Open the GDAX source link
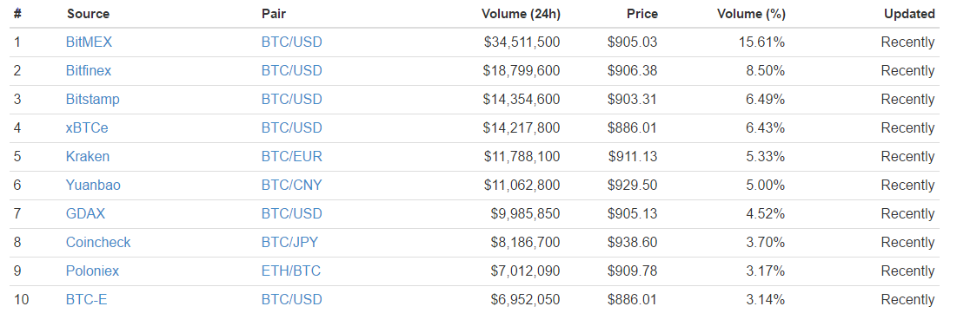Viewport: 957px width, 313px height. point(85,214)
